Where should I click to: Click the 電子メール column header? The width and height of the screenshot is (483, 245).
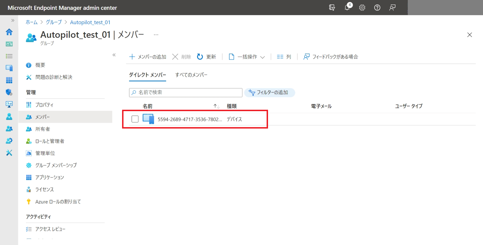pos(321,106)
